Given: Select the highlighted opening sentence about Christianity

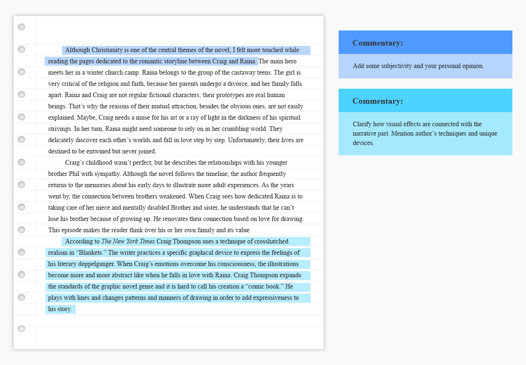Looking at the screenshot, I should tap(183, 50).
